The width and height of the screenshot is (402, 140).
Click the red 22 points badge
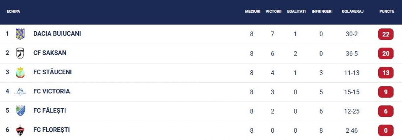pyautogui.click(x=386, y=34)
